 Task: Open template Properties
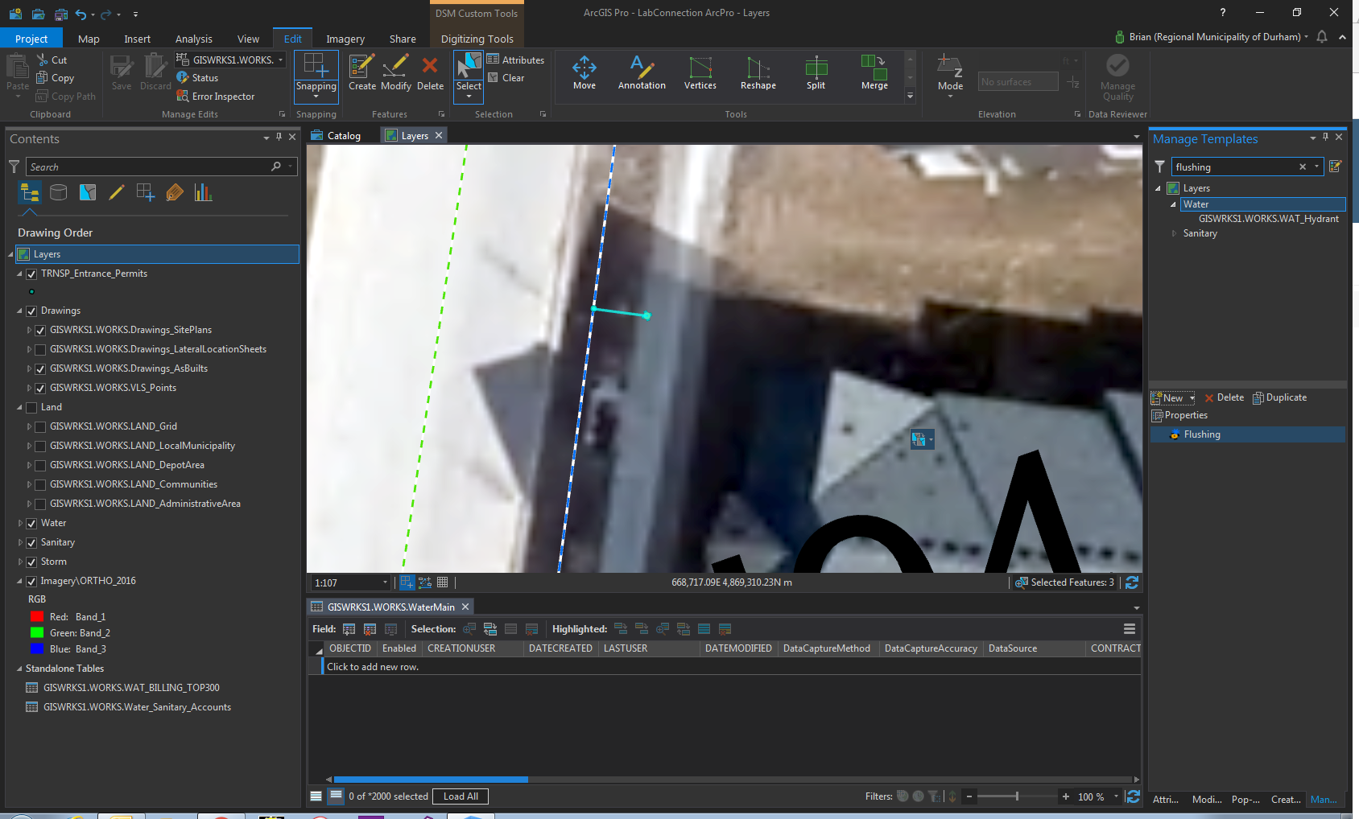[1180, 416]
